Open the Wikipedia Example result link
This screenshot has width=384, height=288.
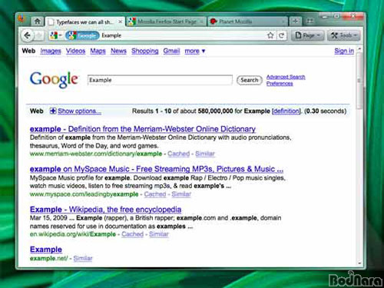click(105, 210)
